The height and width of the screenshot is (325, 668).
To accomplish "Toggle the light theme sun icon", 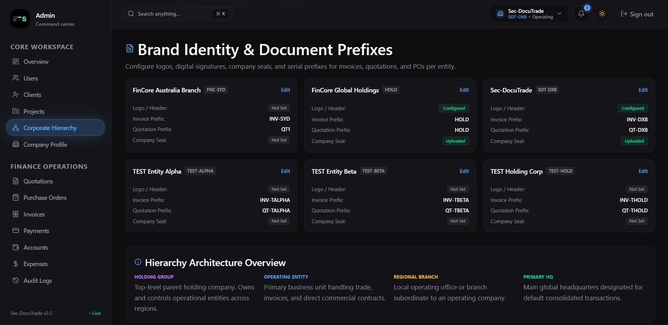I will [602, 14].
